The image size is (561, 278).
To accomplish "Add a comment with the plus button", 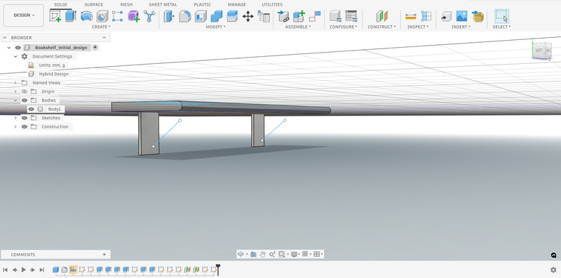I will point(104,255).
